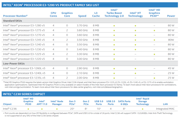
Task: Click the 3.00 GHz speed value
Action: coord(82,59)
